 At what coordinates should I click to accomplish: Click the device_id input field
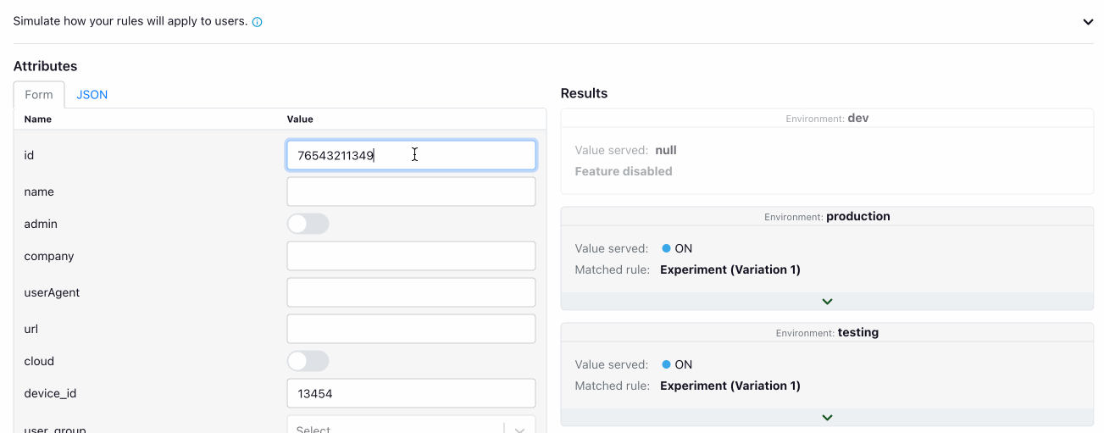pos(411,393)
